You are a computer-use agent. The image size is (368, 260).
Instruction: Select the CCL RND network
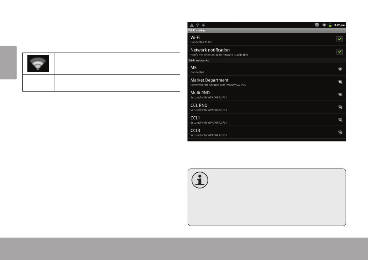[x=267, y=107]
